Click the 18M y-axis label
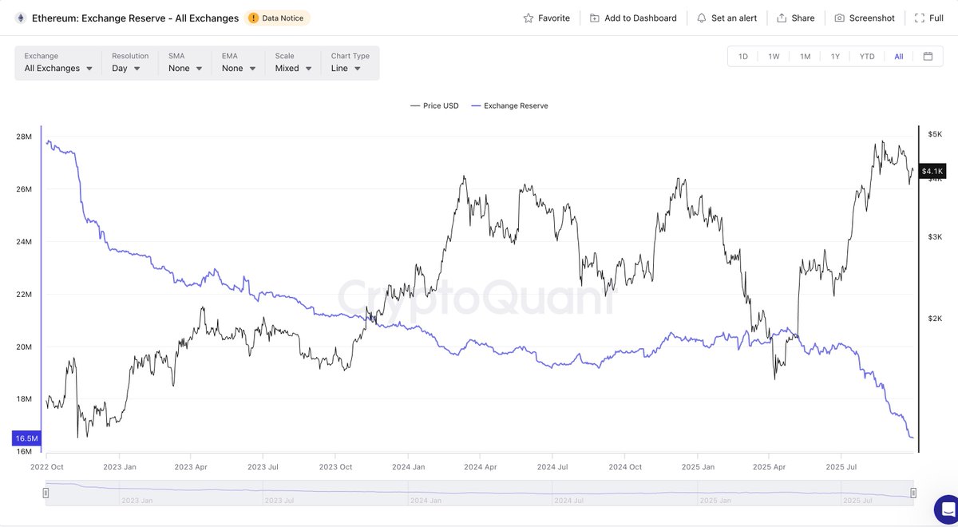Image resolution: width=958 pixels, height=527 pixels. (25, 399)
